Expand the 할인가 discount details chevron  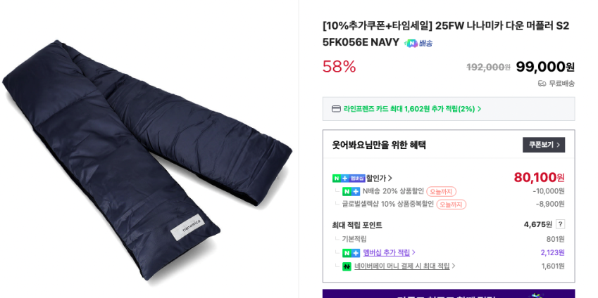(390, 178)
